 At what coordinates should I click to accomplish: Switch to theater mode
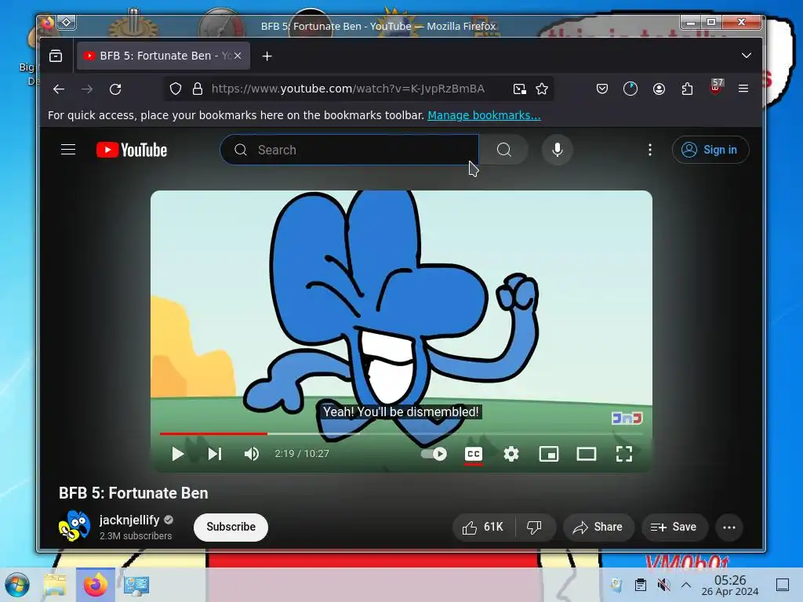point(587,454)
